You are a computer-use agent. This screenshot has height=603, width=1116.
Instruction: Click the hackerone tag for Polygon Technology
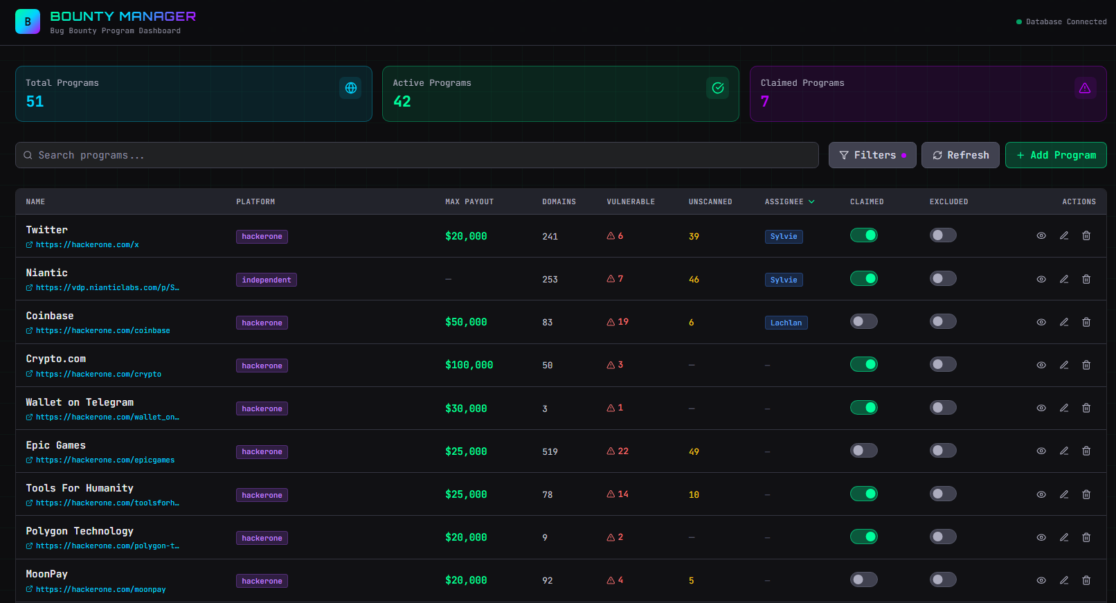(x=262, y=538)
